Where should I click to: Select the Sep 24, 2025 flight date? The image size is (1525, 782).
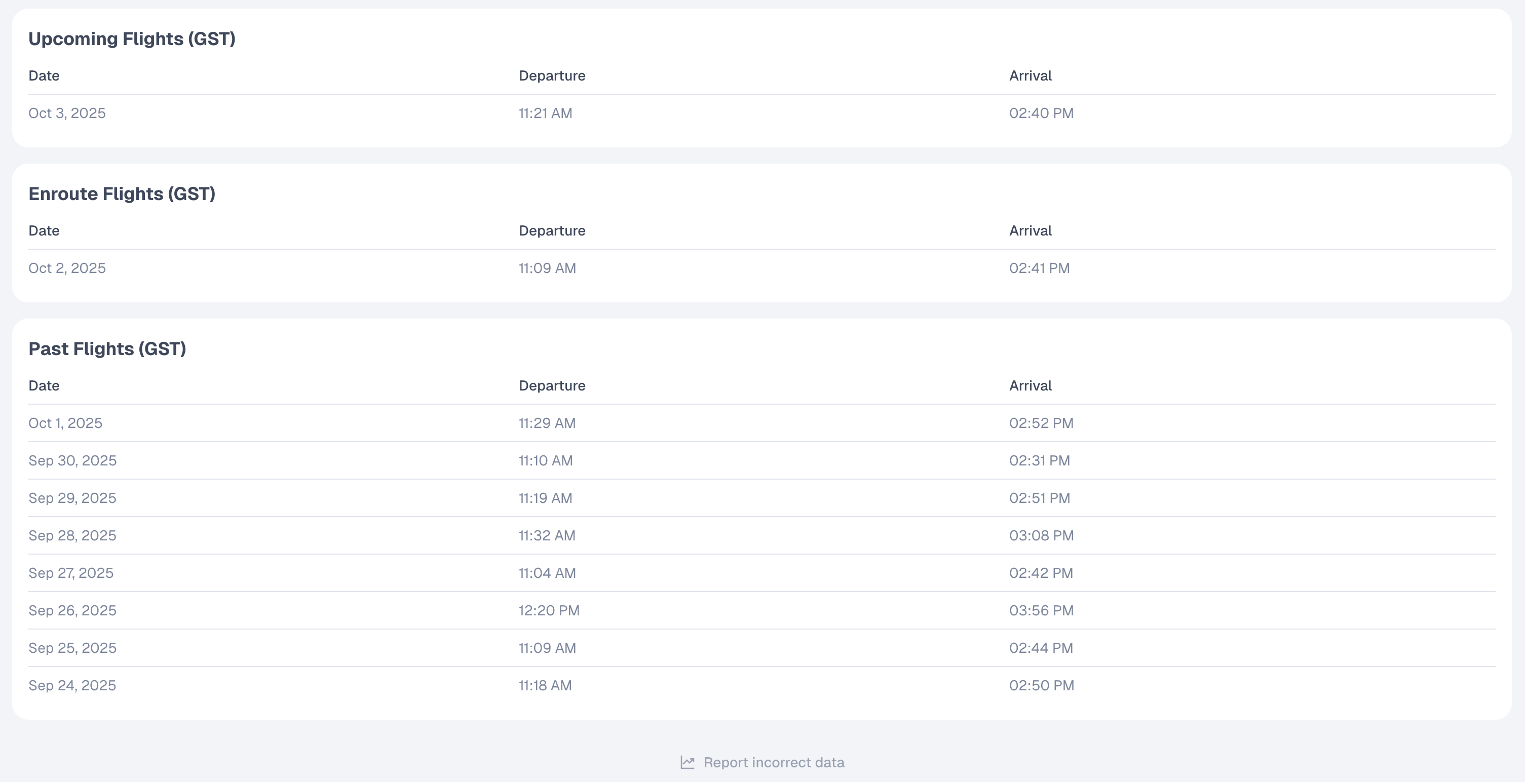tap(72, 685)
